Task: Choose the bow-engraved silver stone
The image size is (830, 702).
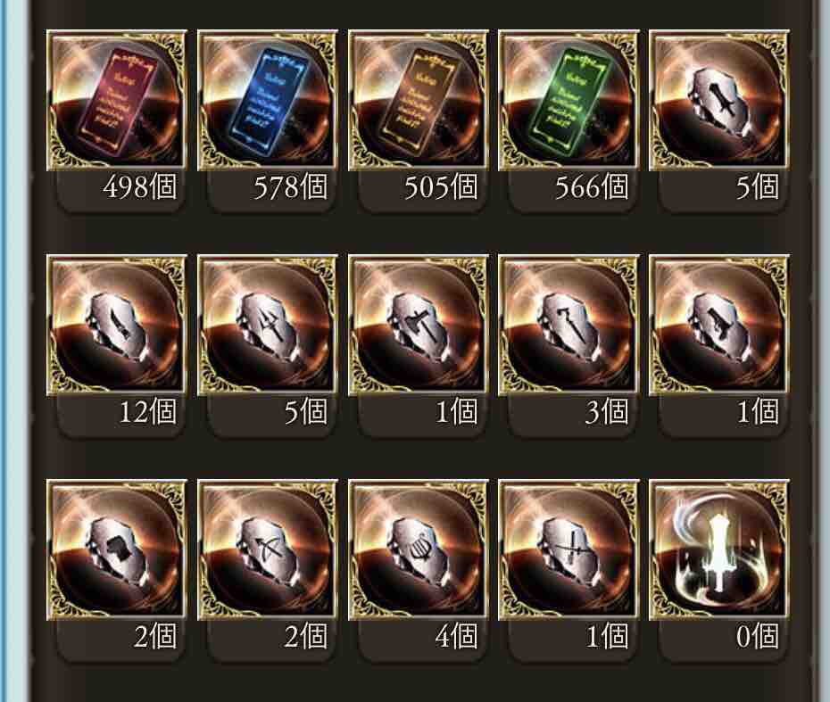Action: click(268, 550)
